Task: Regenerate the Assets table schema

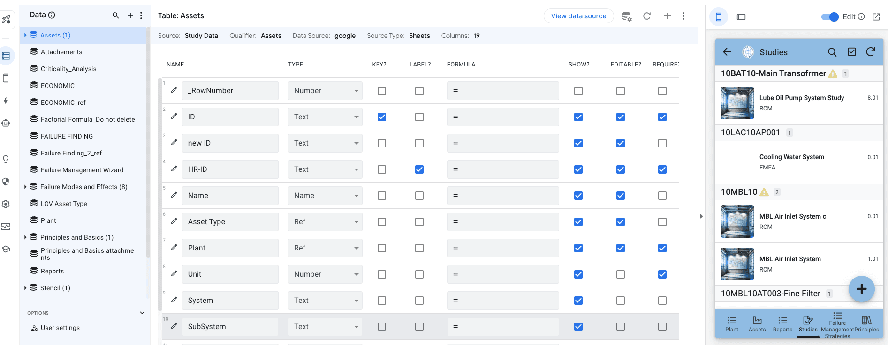Action: coord(647,16)
